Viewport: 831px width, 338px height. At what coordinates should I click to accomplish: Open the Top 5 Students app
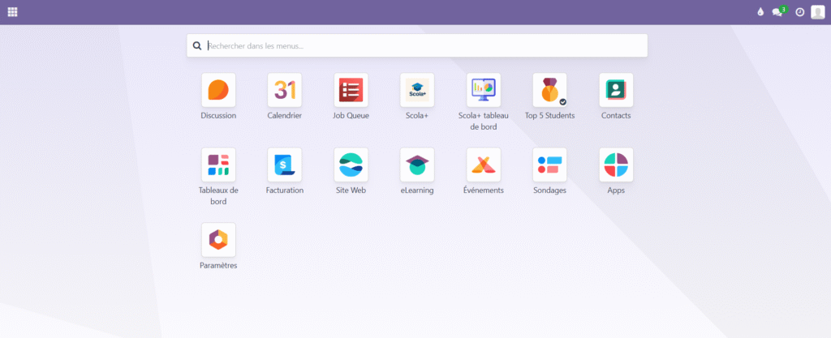coord(549,90)
